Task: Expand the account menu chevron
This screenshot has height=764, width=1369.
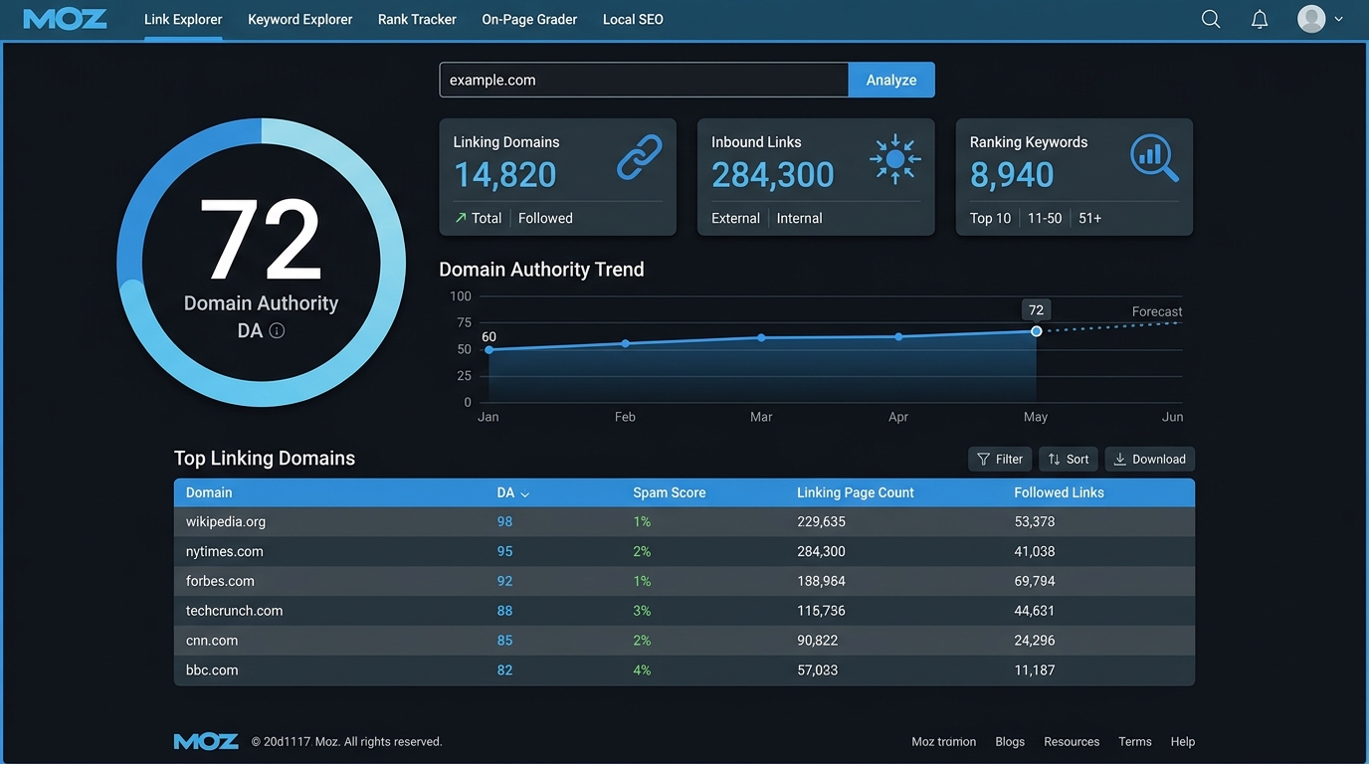Action: point(1339,19)
